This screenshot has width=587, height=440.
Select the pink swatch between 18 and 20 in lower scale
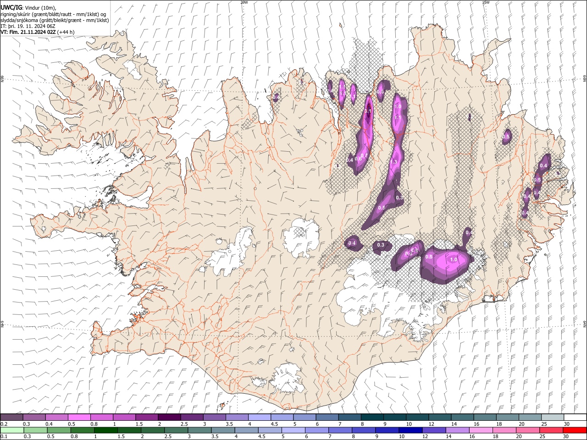[504, 430]
